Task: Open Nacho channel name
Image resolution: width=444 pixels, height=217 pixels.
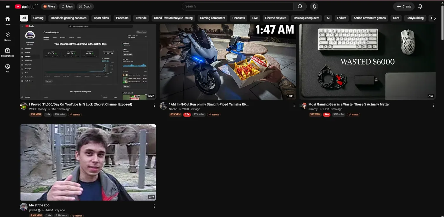Action: [x=173, y=109]
